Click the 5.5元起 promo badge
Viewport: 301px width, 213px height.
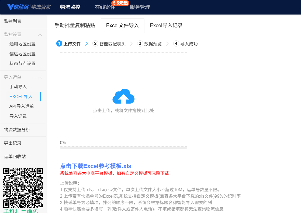(x=120, y=3)
